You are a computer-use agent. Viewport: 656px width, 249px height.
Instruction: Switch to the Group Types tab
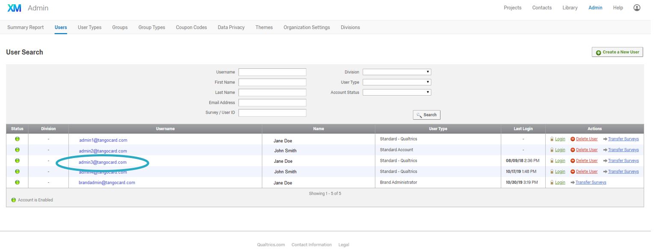point(151,27)
